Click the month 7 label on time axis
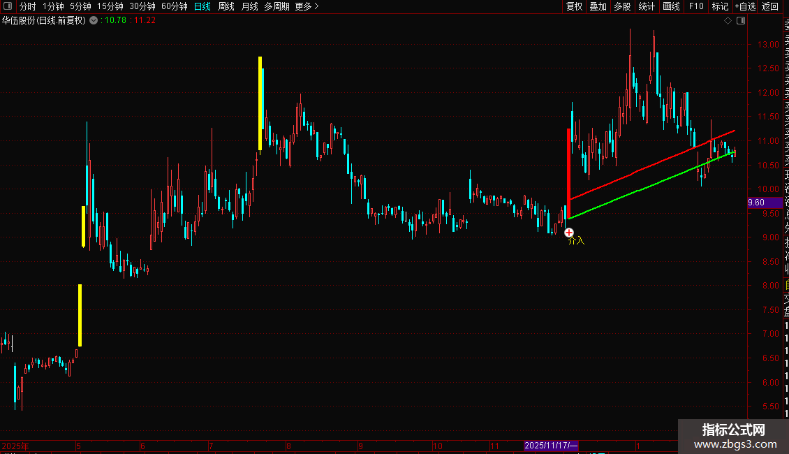The width and height of the screenshot is (789, 454). point(211,446)
